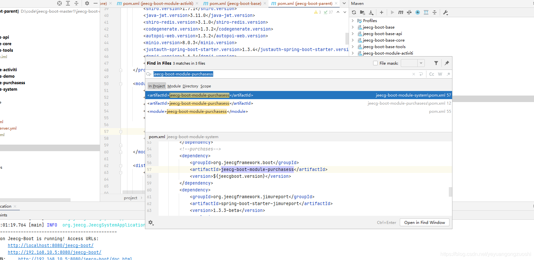
Task: Click the Find in Files filter funnel icon
Action: [436, 63]
